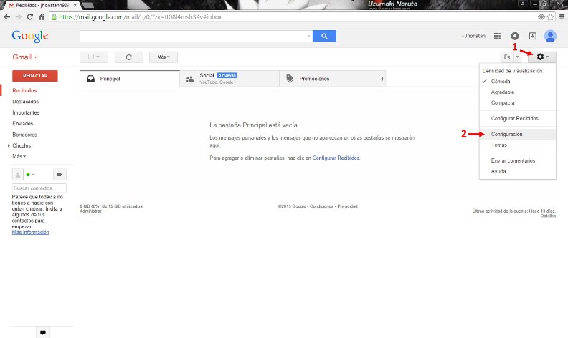568x338 pixels.
Task: Select Configuración from settings menu
Action: (518, 134)
